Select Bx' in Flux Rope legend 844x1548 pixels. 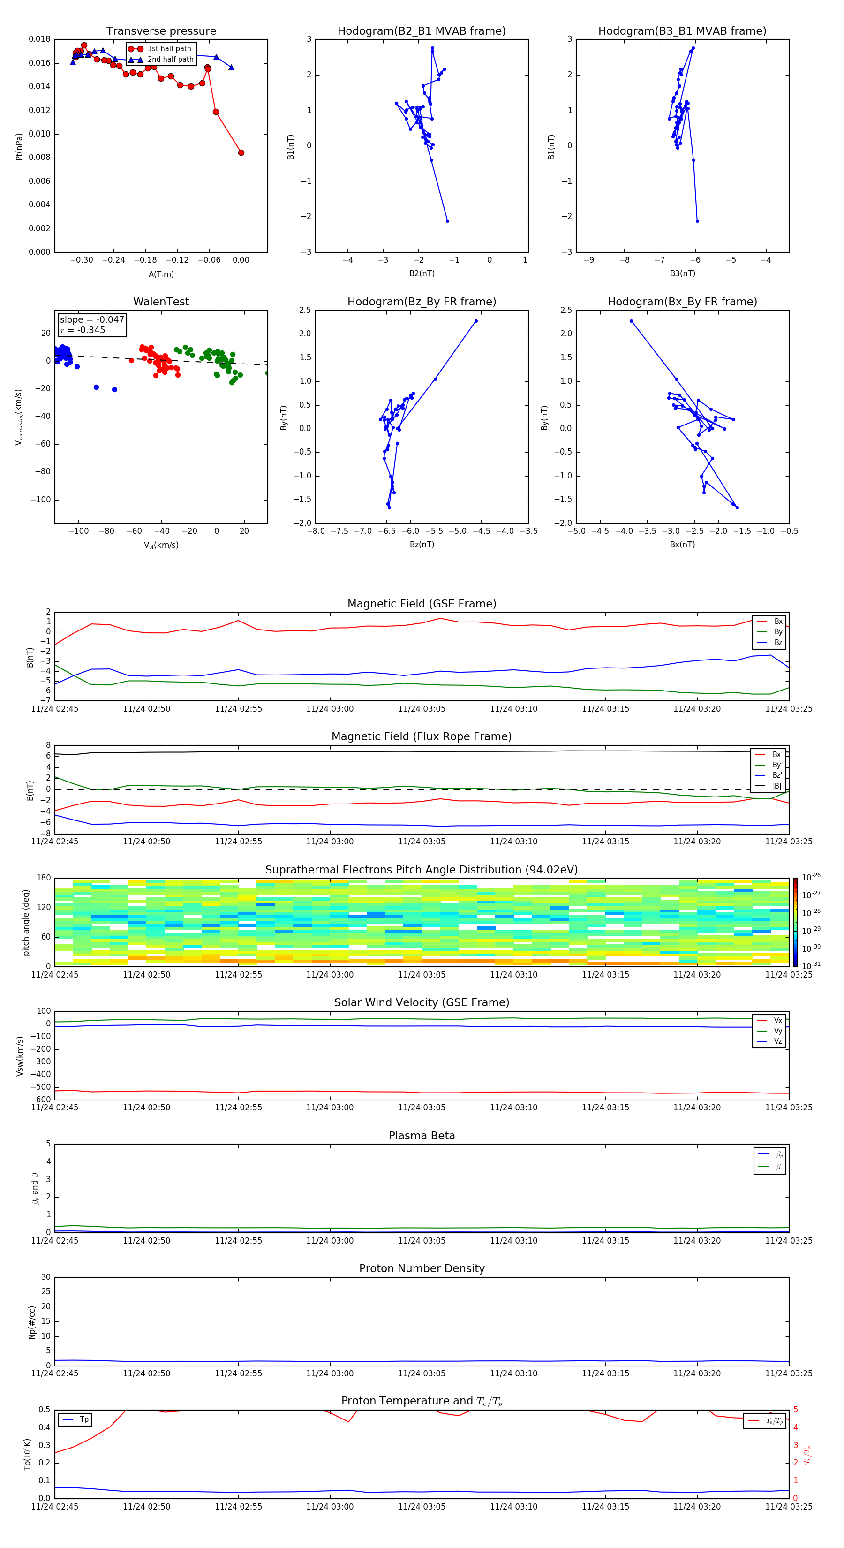[x=769, y=755]
